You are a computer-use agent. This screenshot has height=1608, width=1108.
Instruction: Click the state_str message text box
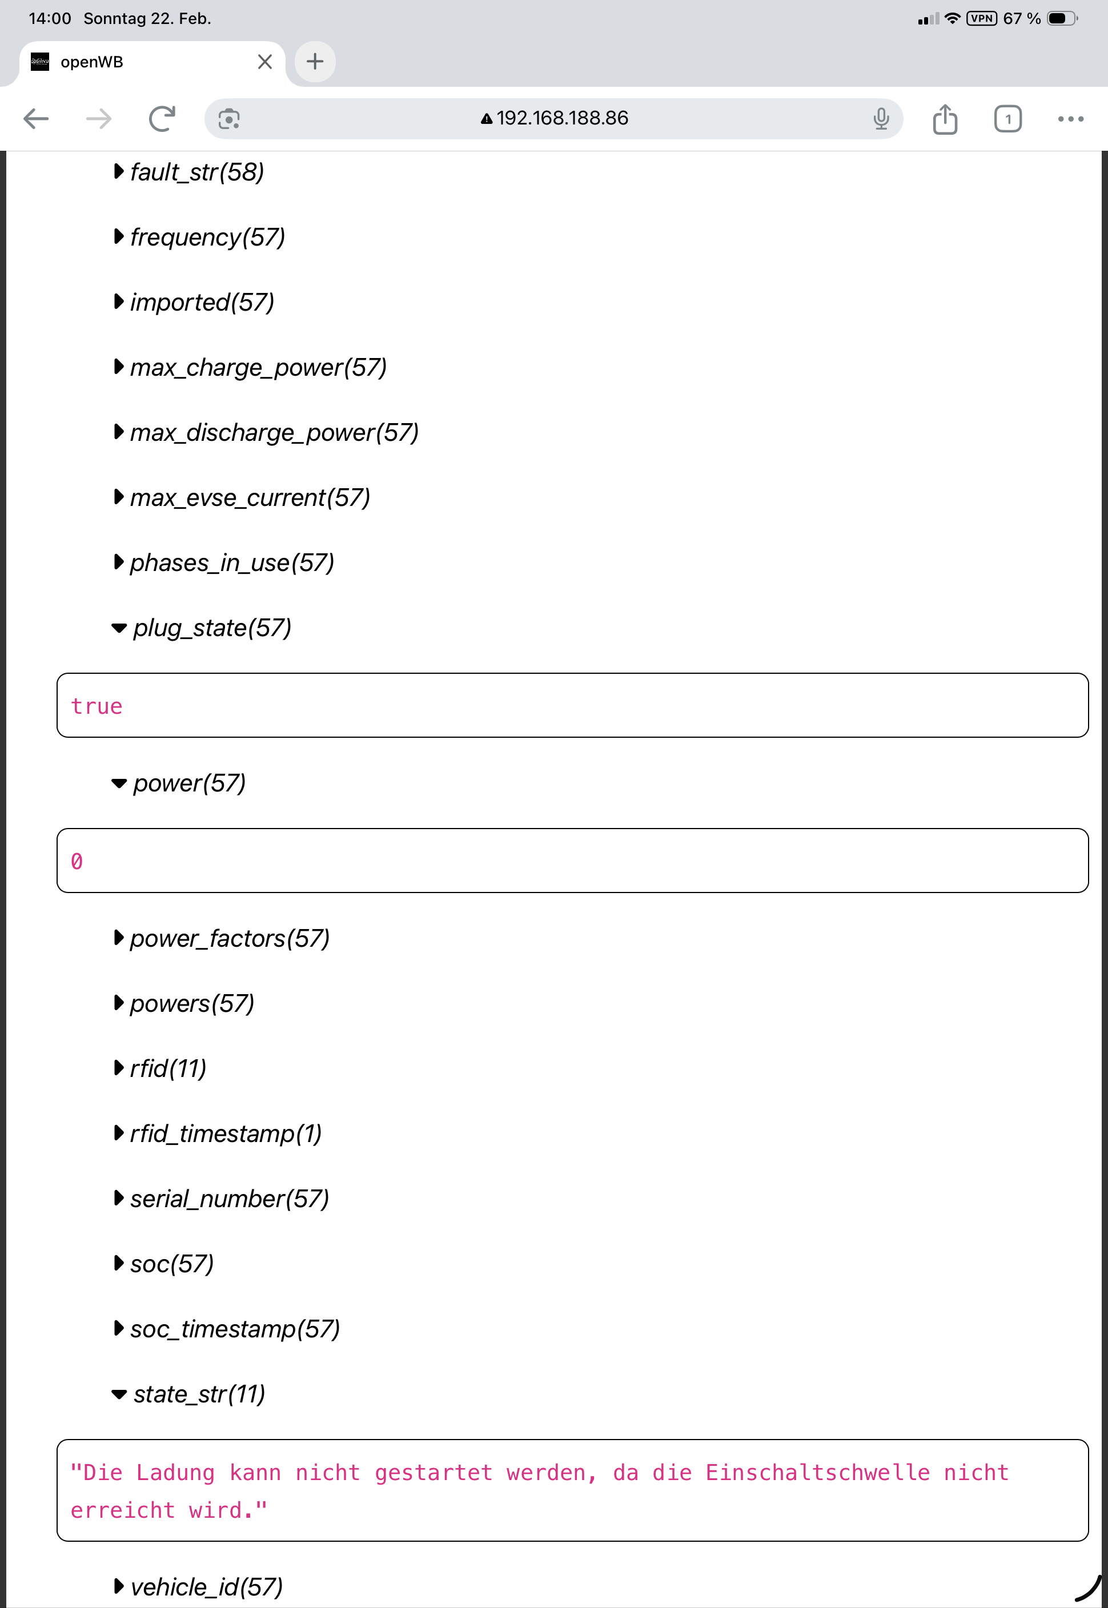[572, 1491]
